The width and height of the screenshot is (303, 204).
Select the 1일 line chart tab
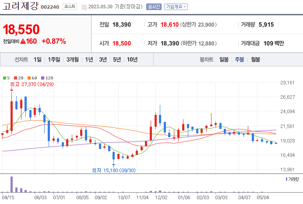(38, 59)
